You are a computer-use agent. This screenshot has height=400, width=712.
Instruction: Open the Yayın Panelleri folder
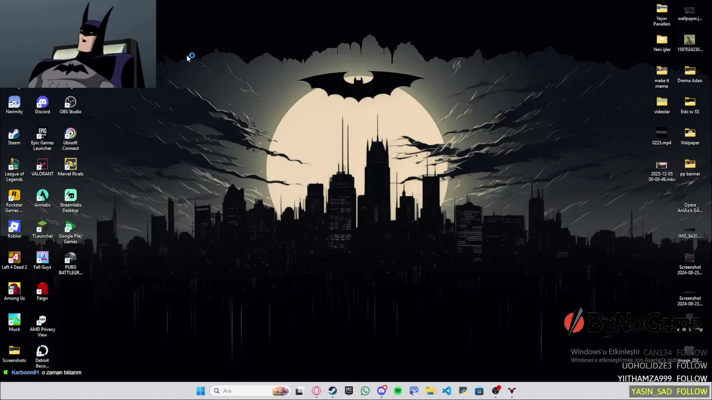[x=662, y=14]
